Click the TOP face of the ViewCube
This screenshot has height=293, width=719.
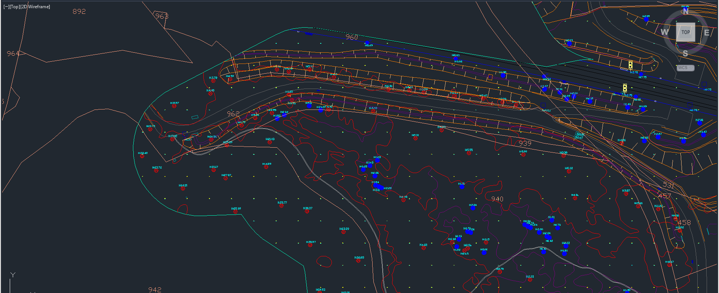685,32
